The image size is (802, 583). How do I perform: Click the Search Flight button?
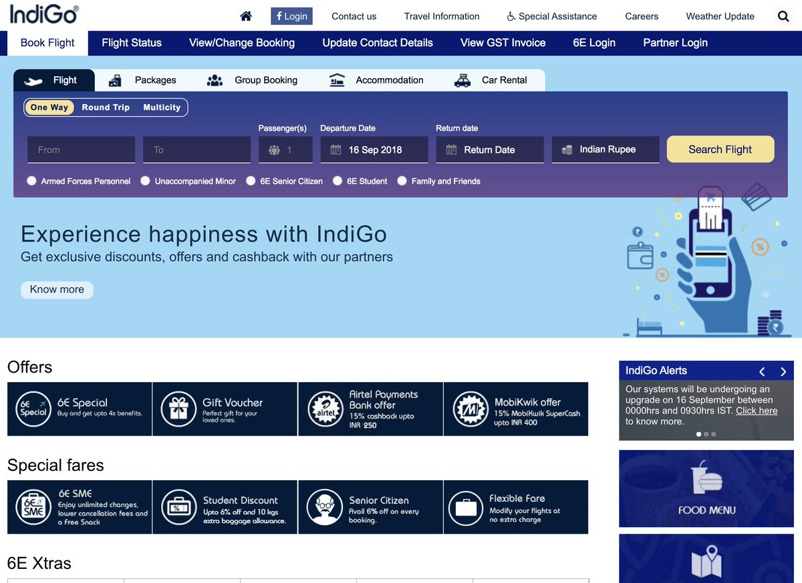720,150
